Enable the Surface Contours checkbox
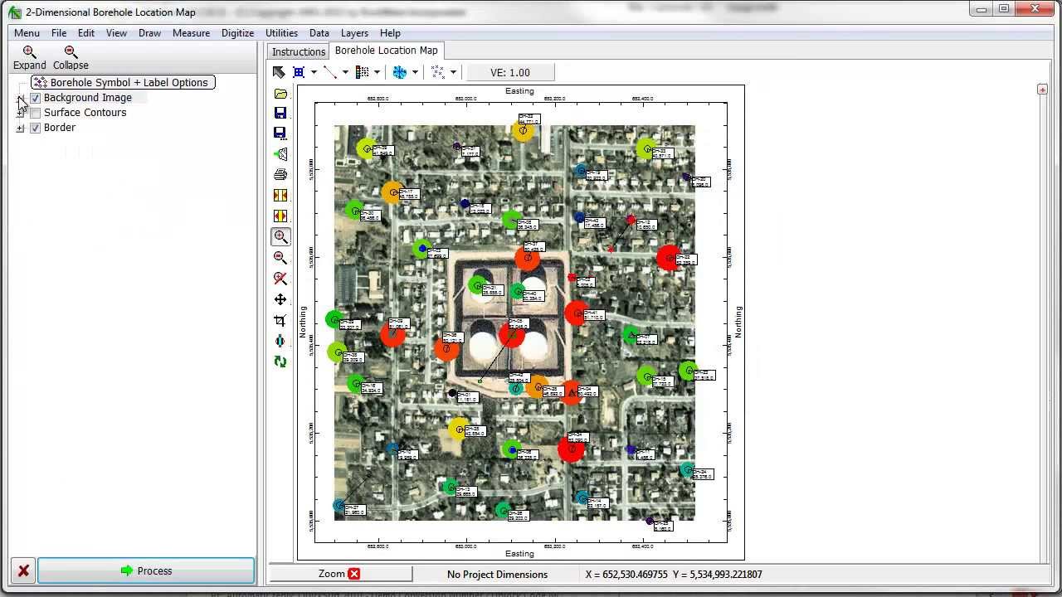The image size is (1062, 597). click(x=35, y=113)
